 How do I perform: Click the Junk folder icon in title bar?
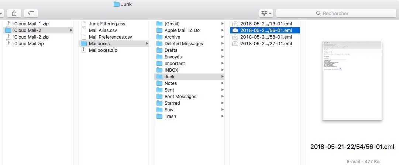(x=117, y=4)
